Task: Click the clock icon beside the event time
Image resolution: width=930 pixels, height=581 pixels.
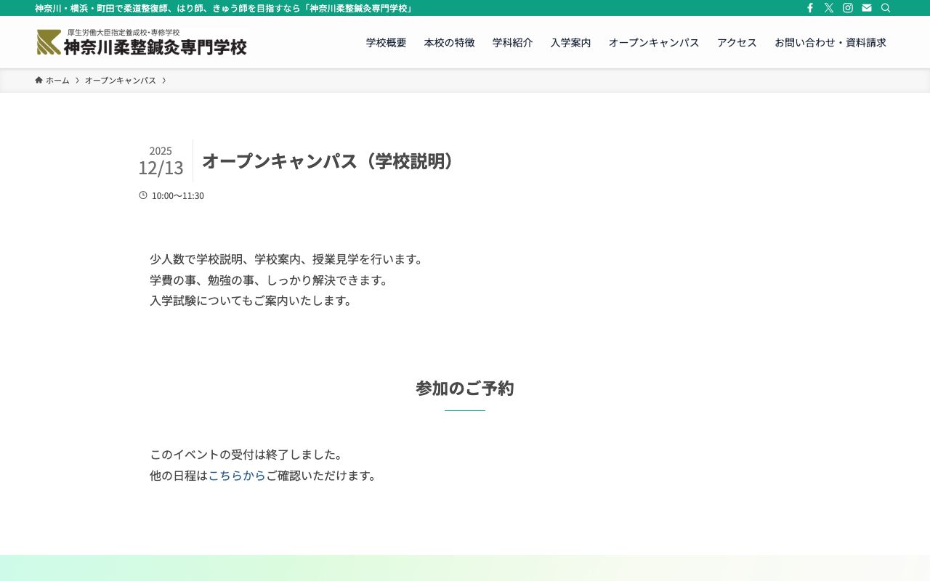Action: pyautogui.click(x=143, y=195)
